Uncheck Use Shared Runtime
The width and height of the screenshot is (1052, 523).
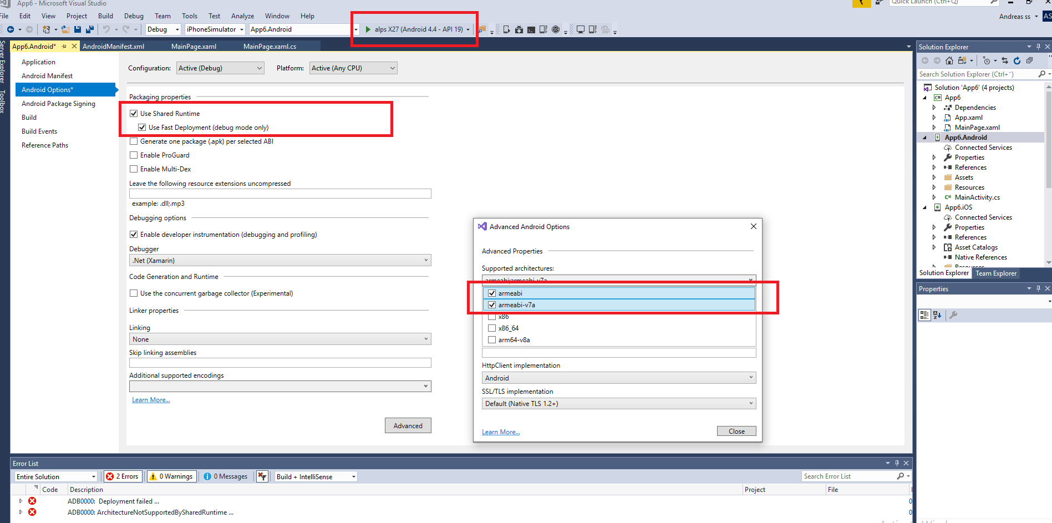pyautogui.click(x=134, y=113)
